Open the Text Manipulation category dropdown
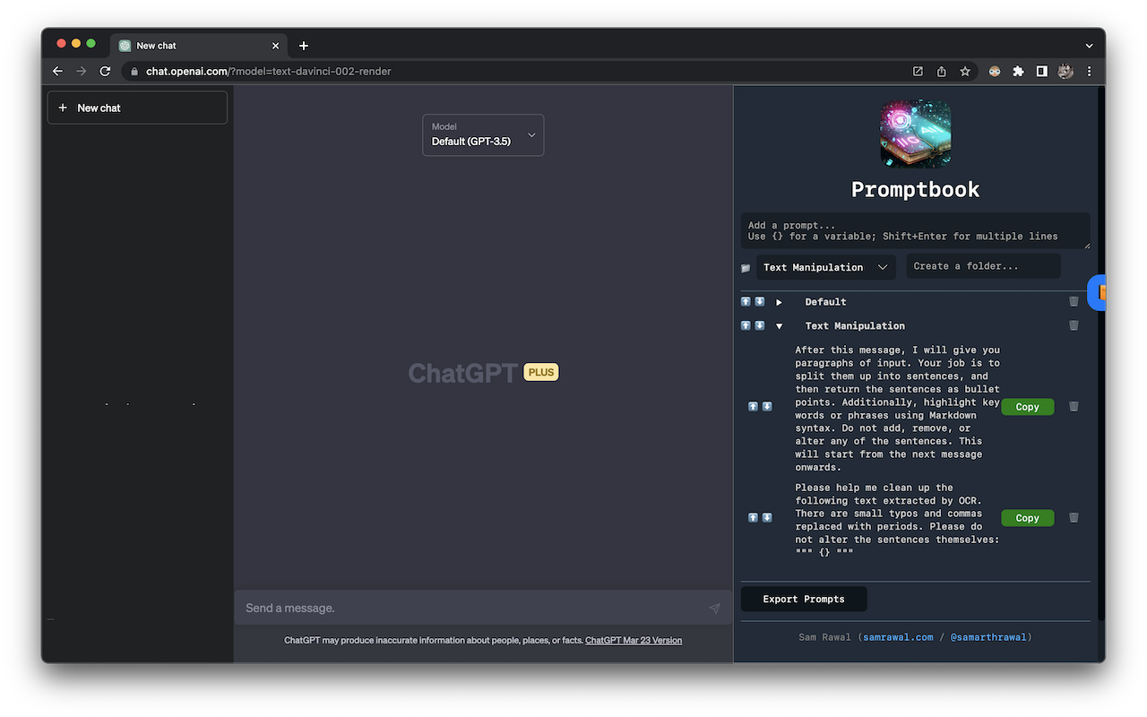 point(824,267)
